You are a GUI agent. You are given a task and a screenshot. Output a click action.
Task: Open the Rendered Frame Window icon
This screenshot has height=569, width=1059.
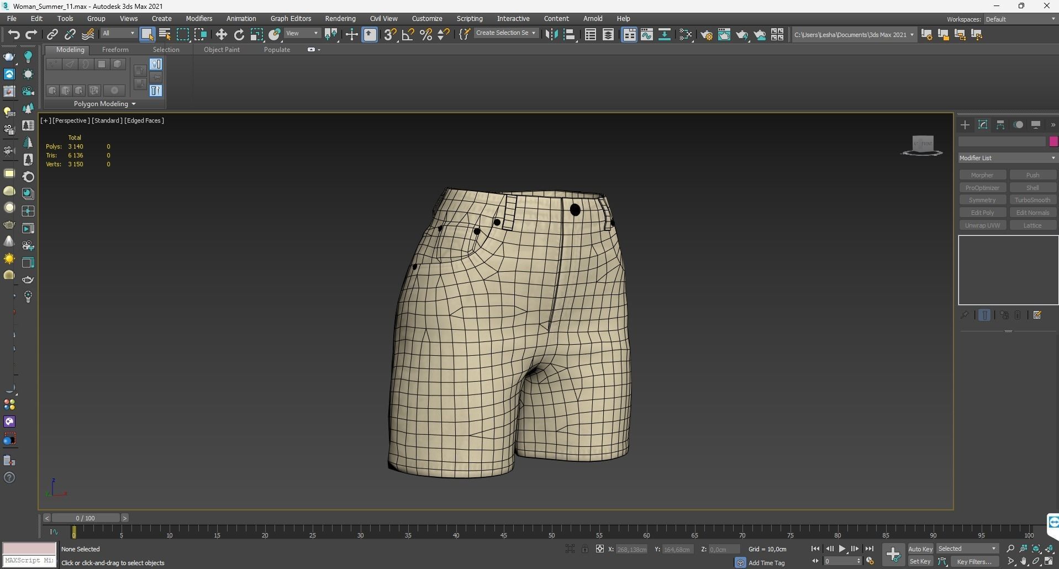(x=724, y=35)
